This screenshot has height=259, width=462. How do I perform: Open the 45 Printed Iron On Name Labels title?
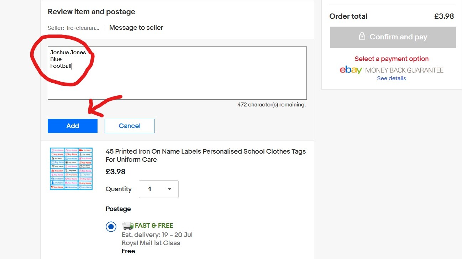[x=206, y=155]
